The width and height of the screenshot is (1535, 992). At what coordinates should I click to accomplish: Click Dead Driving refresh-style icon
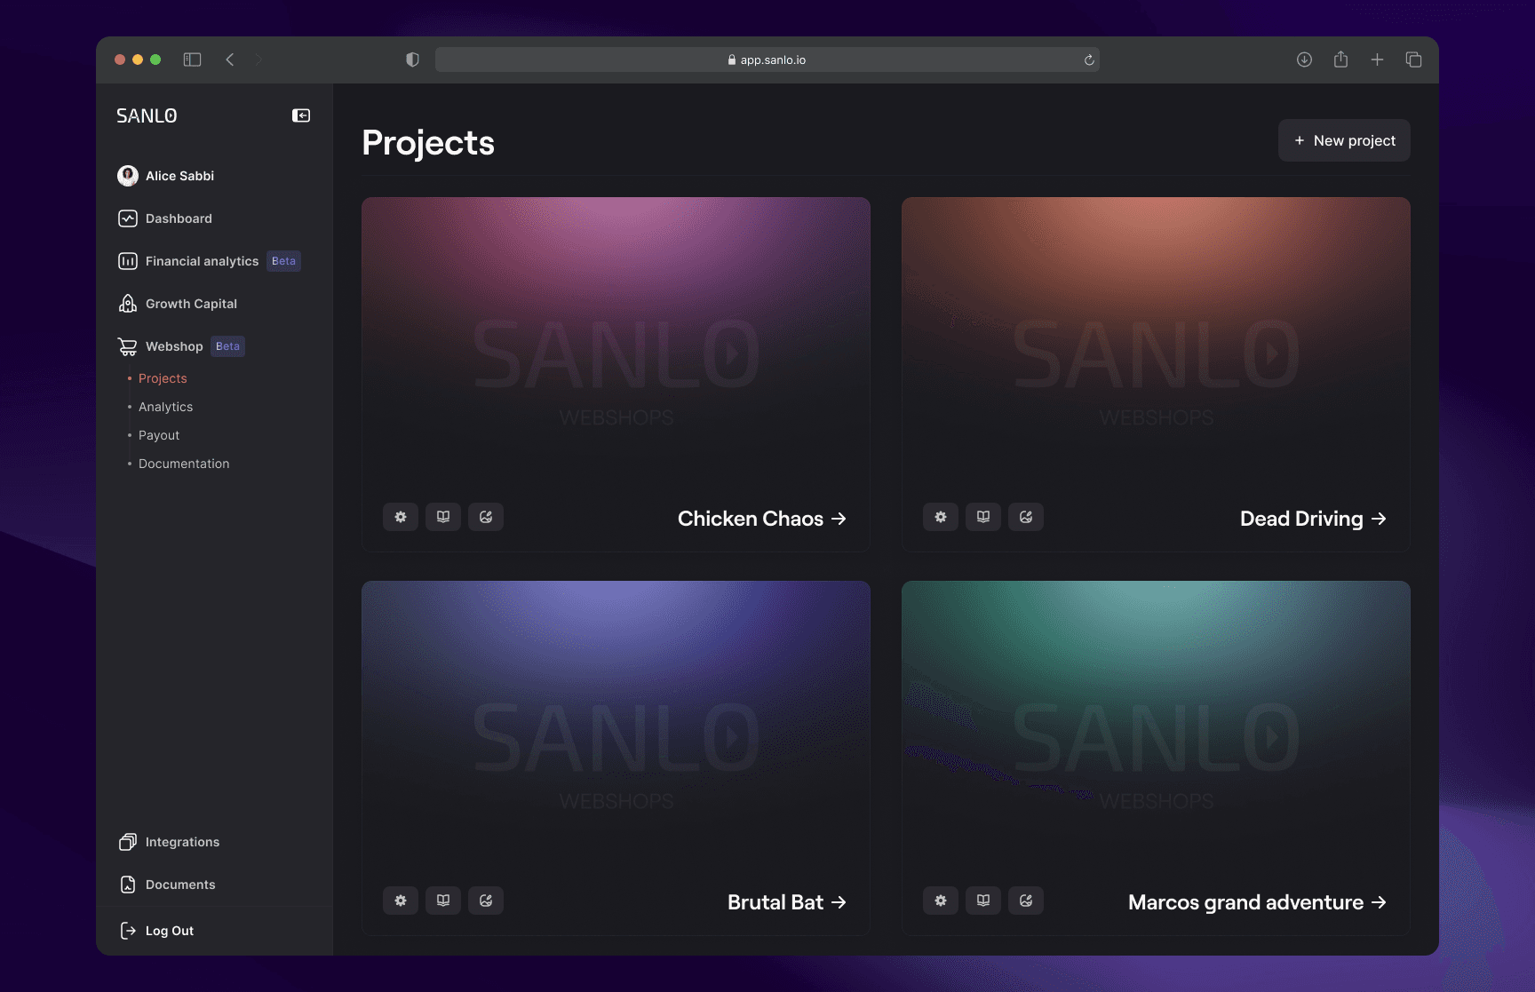point(1026,517)
